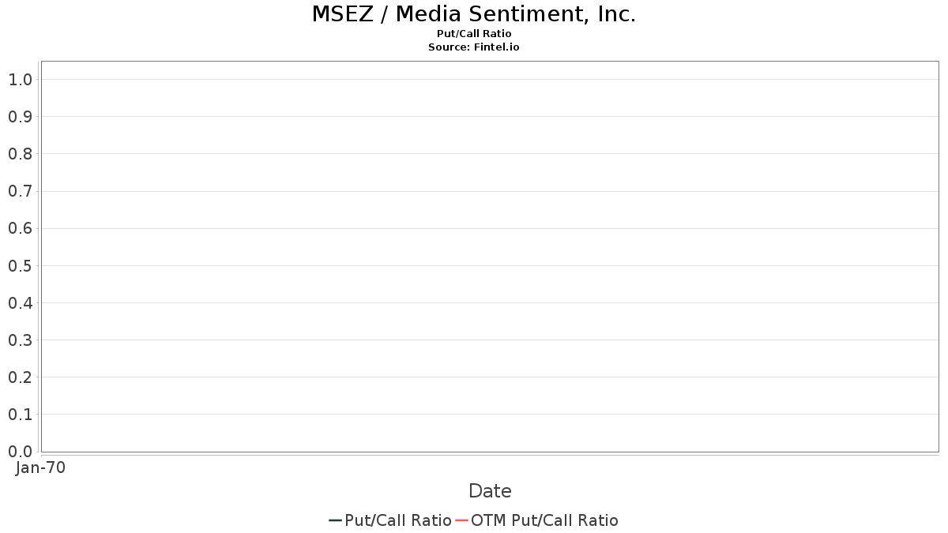This screenshot has width=948, height=533.
Task: Click the dark green Put/Call Ratio legend line
Action: [335, 520]
